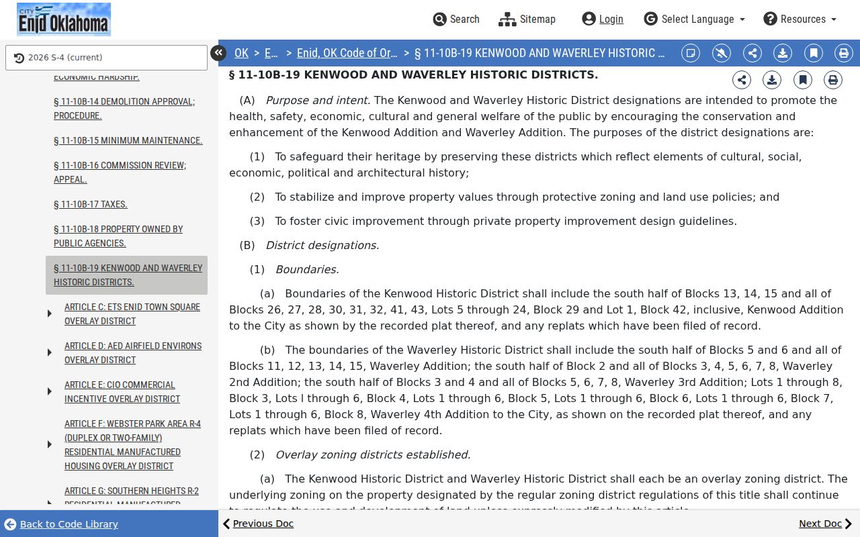
Task: Open the Resources dropdown menu
Action: [x=800, y=19]
